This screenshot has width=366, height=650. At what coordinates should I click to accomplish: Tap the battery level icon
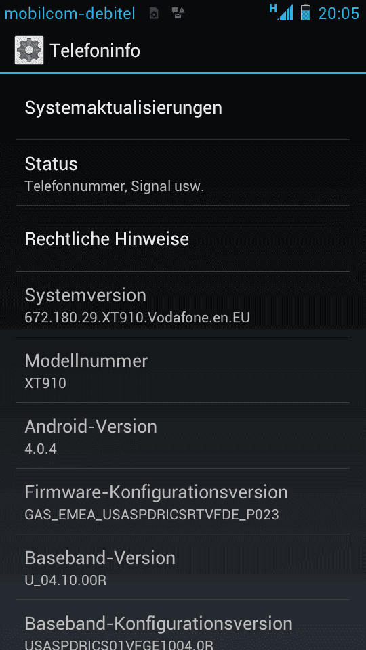306,12
